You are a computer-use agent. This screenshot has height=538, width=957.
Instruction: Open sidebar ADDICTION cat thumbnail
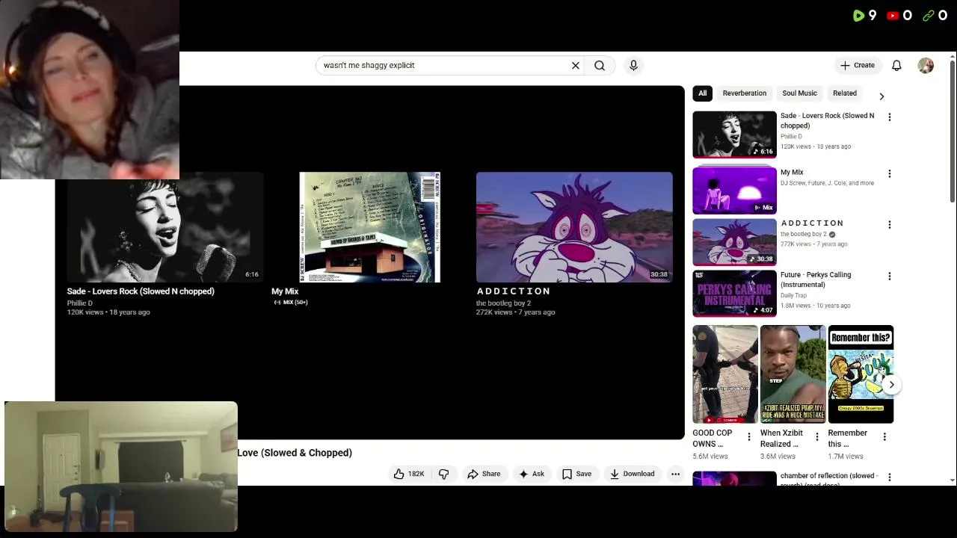coord(734,242)
